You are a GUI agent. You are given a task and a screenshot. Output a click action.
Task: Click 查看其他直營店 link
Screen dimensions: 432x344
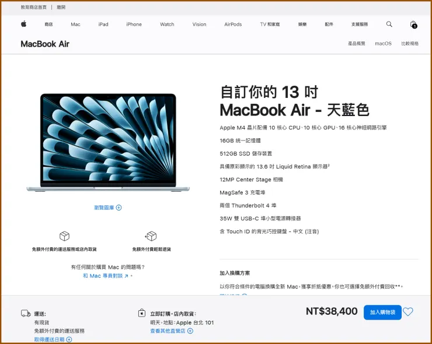(x=168, y=331)
